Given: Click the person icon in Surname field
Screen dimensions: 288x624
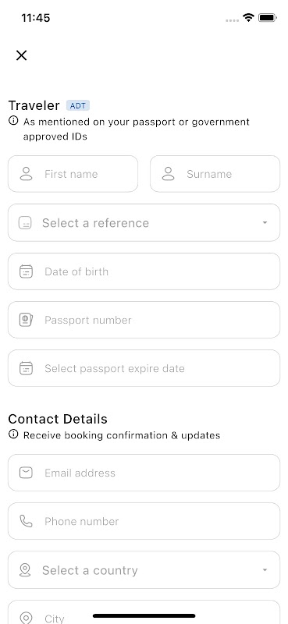Looking at the screenshot, I should point(168,174).
